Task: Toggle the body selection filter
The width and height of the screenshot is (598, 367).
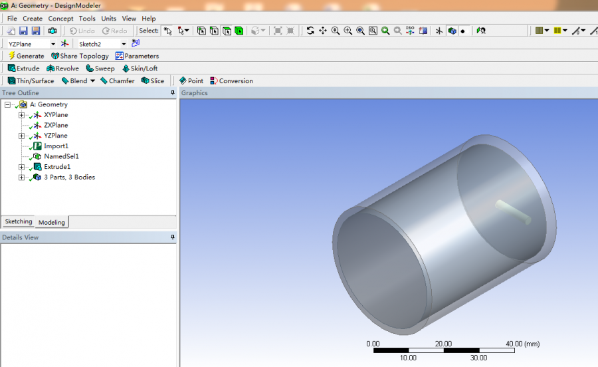Action: (x=239, y=31)
